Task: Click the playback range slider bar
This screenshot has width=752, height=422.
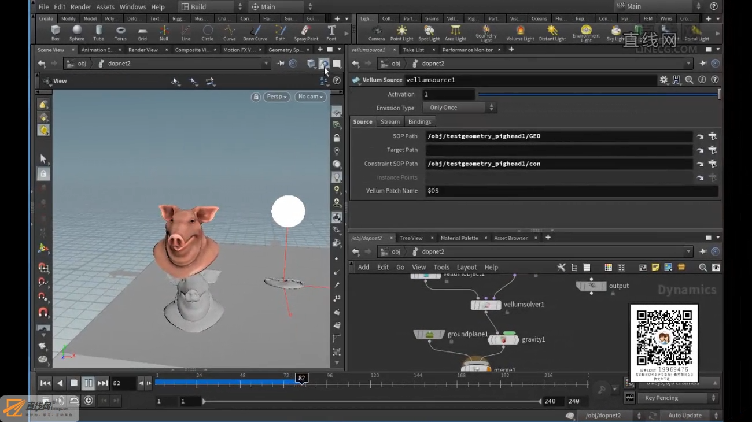Action: pos(371,401)
